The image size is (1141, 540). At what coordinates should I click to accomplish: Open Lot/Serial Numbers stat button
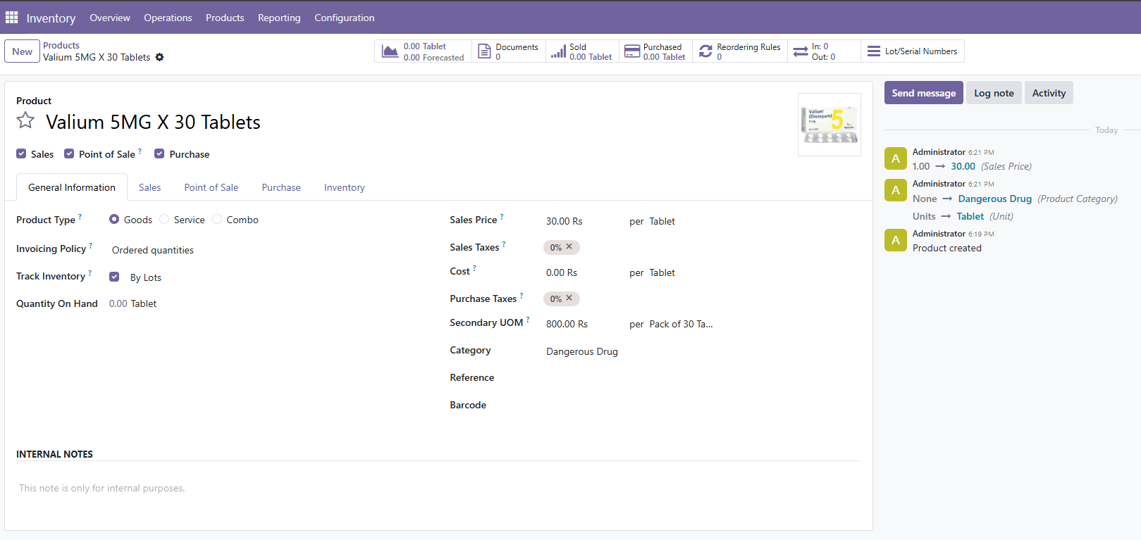click(x=913, y=51)
